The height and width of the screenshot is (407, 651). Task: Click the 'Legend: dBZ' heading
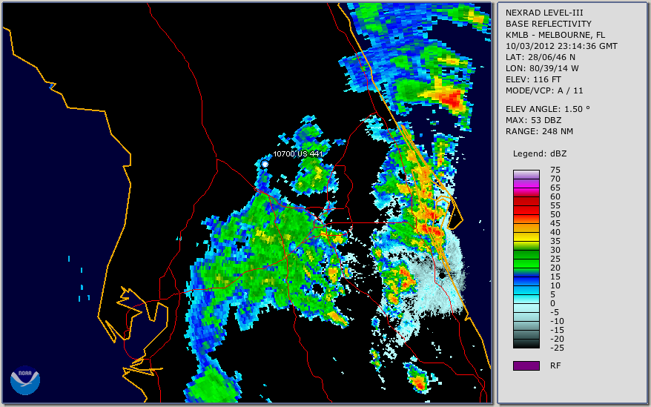tap(539, 153)
